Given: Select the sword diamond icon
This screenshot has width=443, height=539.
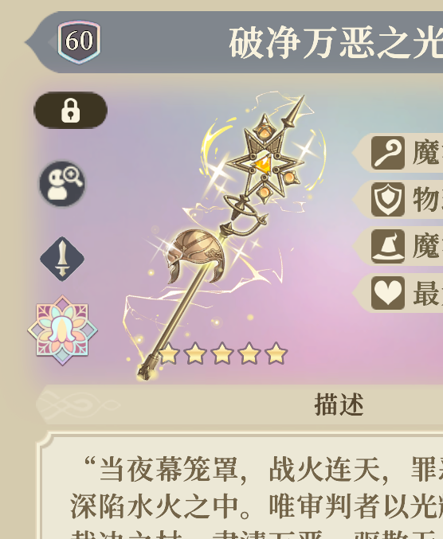Looking at the screenshot, I should (x=62, y=259).
